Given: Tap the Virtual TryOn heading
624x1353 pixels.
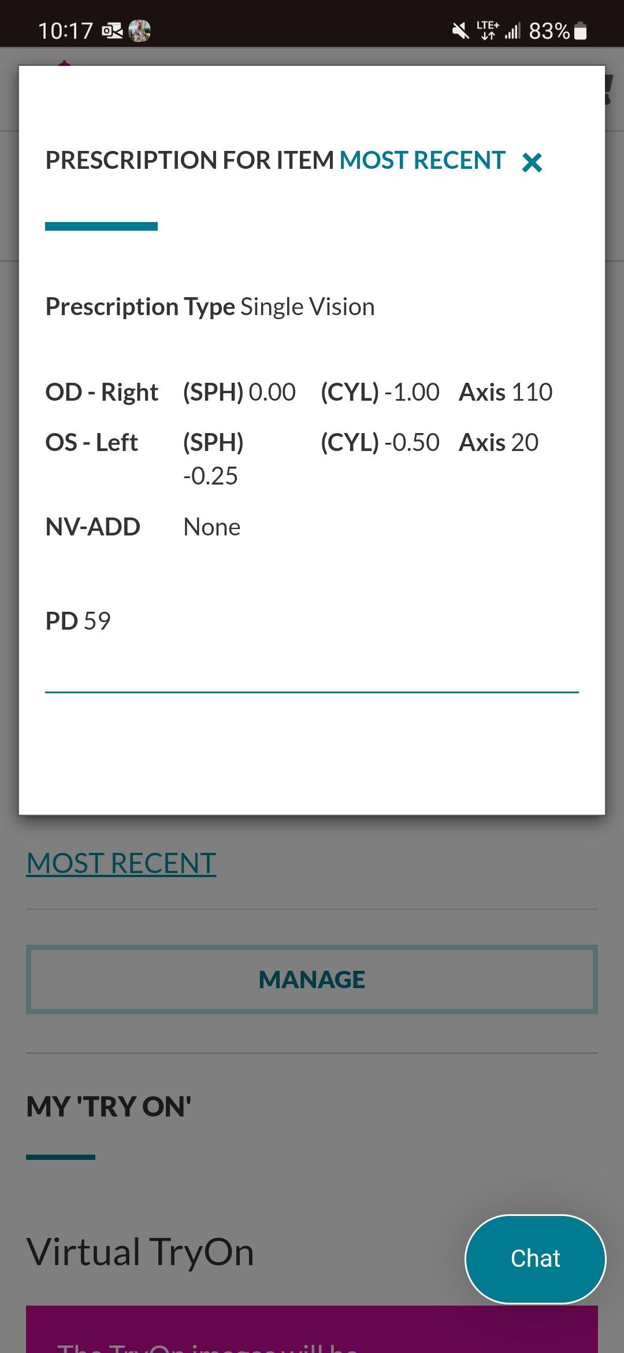Looking at the screenshot, I should [140, 1252].
